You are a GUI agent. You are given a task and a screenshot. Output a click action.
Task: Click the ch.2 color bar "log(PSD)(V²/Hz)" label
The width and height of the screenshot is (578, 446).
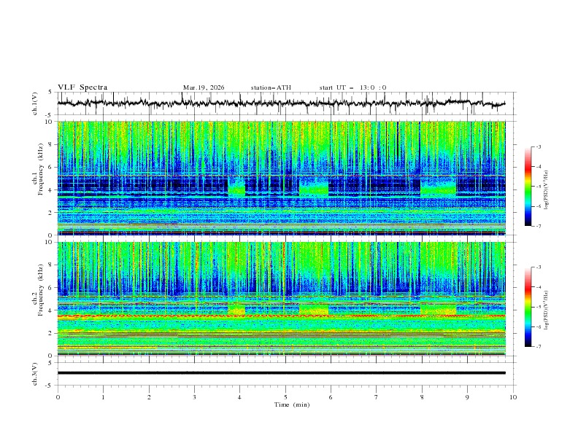(547, 310)
